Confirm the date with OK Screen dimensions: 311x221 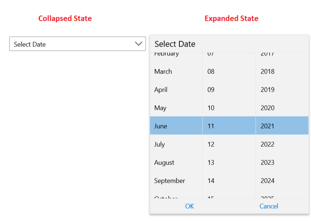tap(189, 206)
